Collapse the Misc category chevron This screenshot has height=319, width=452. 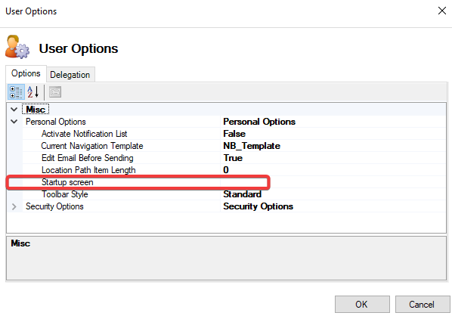[x=14, y=109]
